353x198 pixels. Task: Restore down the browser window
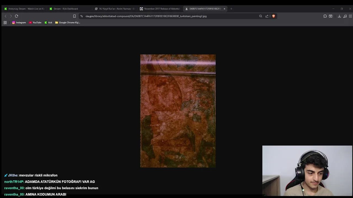(x=342, y=9)
